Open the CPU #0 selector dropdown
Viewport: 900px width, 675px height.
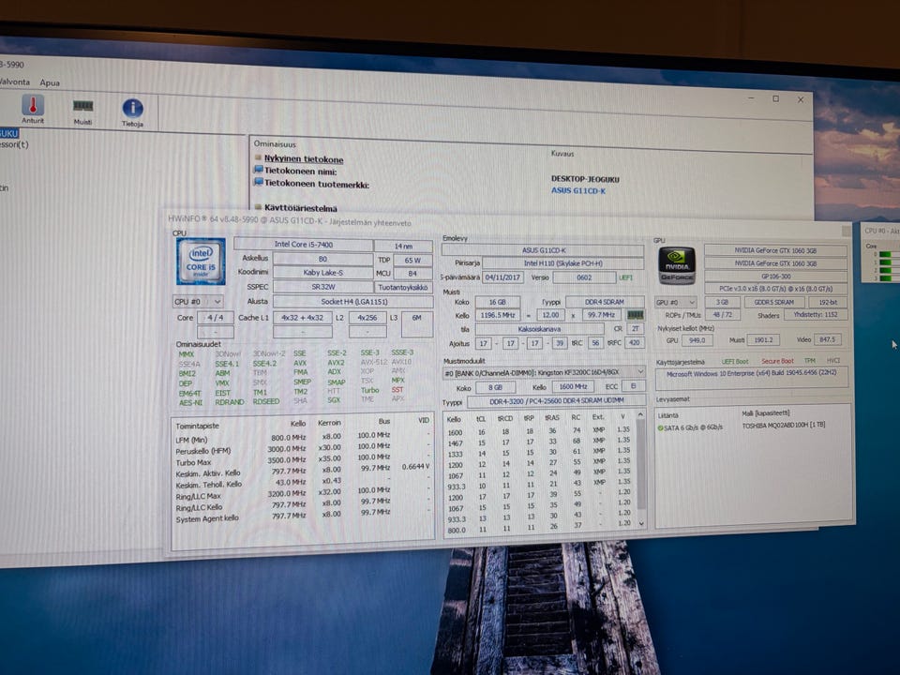tap(198, 301)
